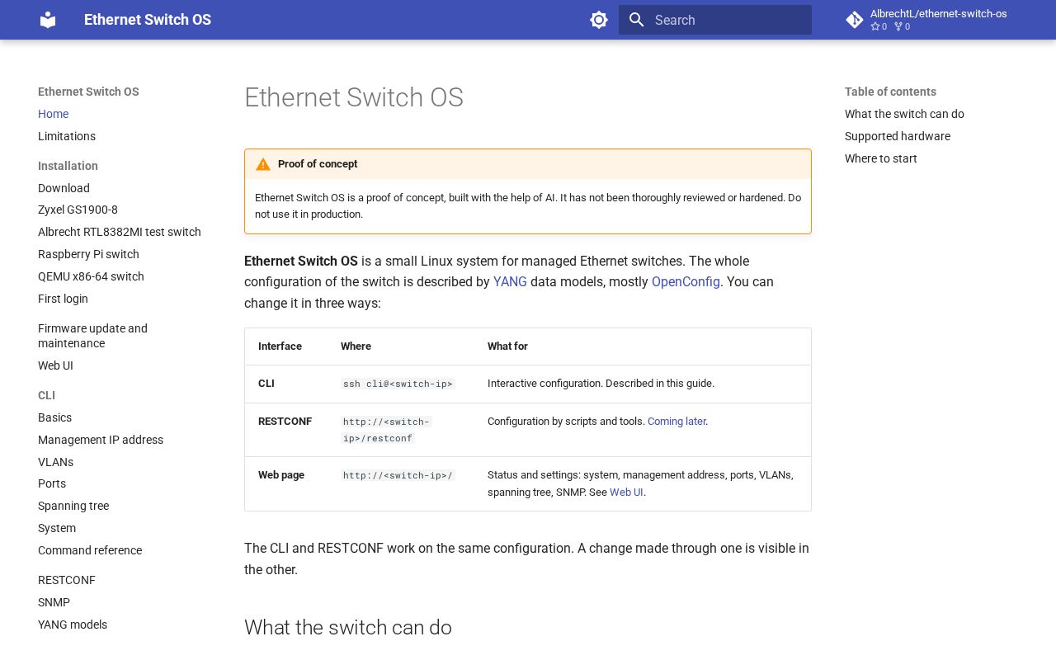This screenshot has height=660, width=1056.
Task: Click the Proof of concept admonition title
Action: pos(318,164)
